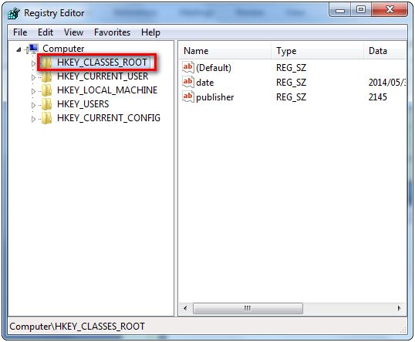This screenshot has height=342, width=415.
Task: Click the HKEY_CURRENT_USER folder icon
Action: click(x=46, y=77)
